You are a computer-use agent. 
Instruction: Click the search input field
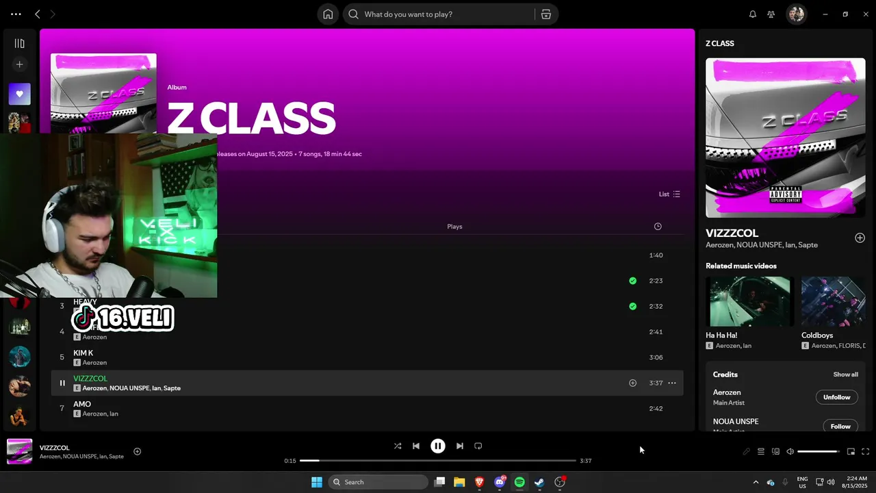click(x=445, y=14)
